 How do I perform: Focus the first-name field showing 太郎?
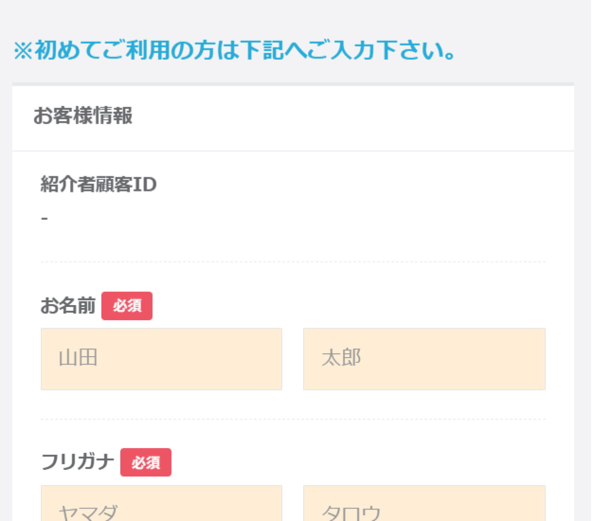[424, 359]
